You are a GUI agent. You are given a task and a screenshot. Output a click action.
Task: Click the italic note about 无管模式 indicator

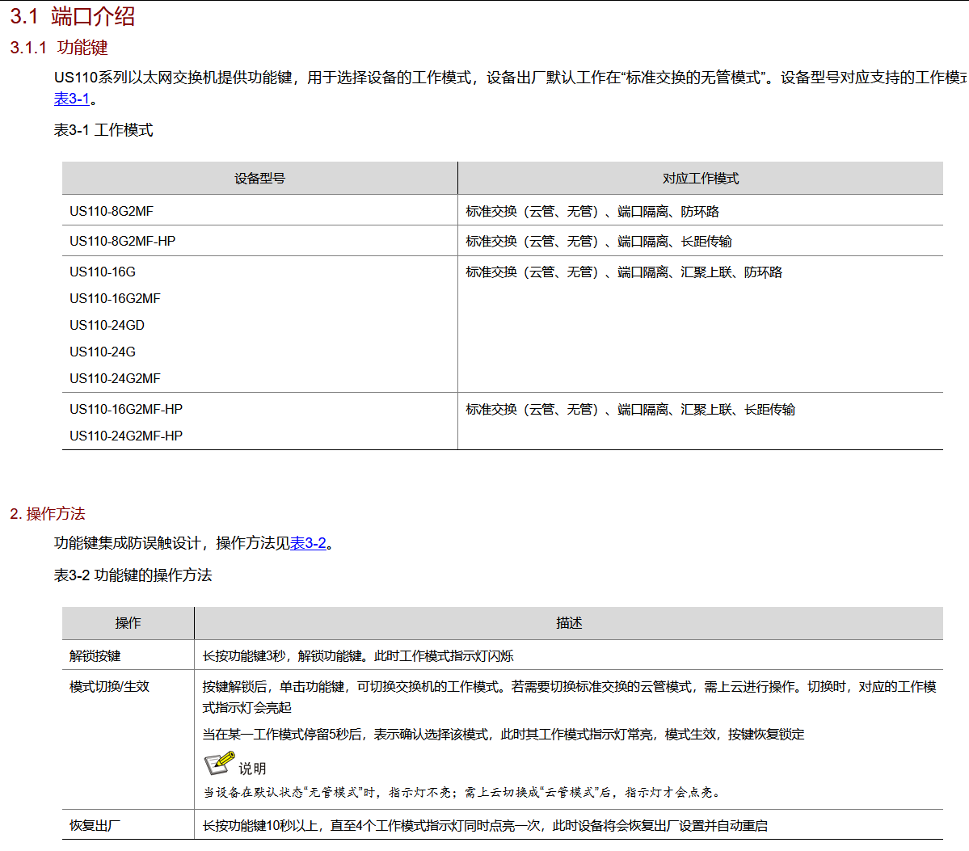462,792
